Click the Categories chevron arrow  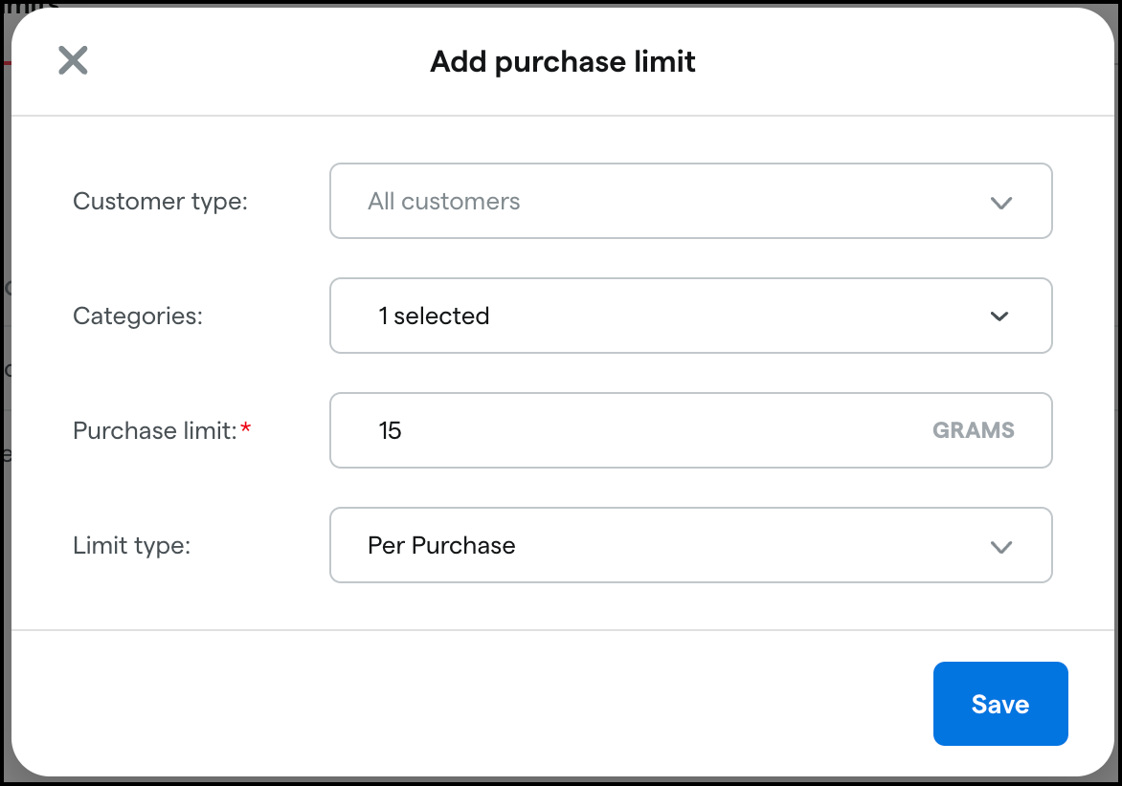pos(1001,316)
